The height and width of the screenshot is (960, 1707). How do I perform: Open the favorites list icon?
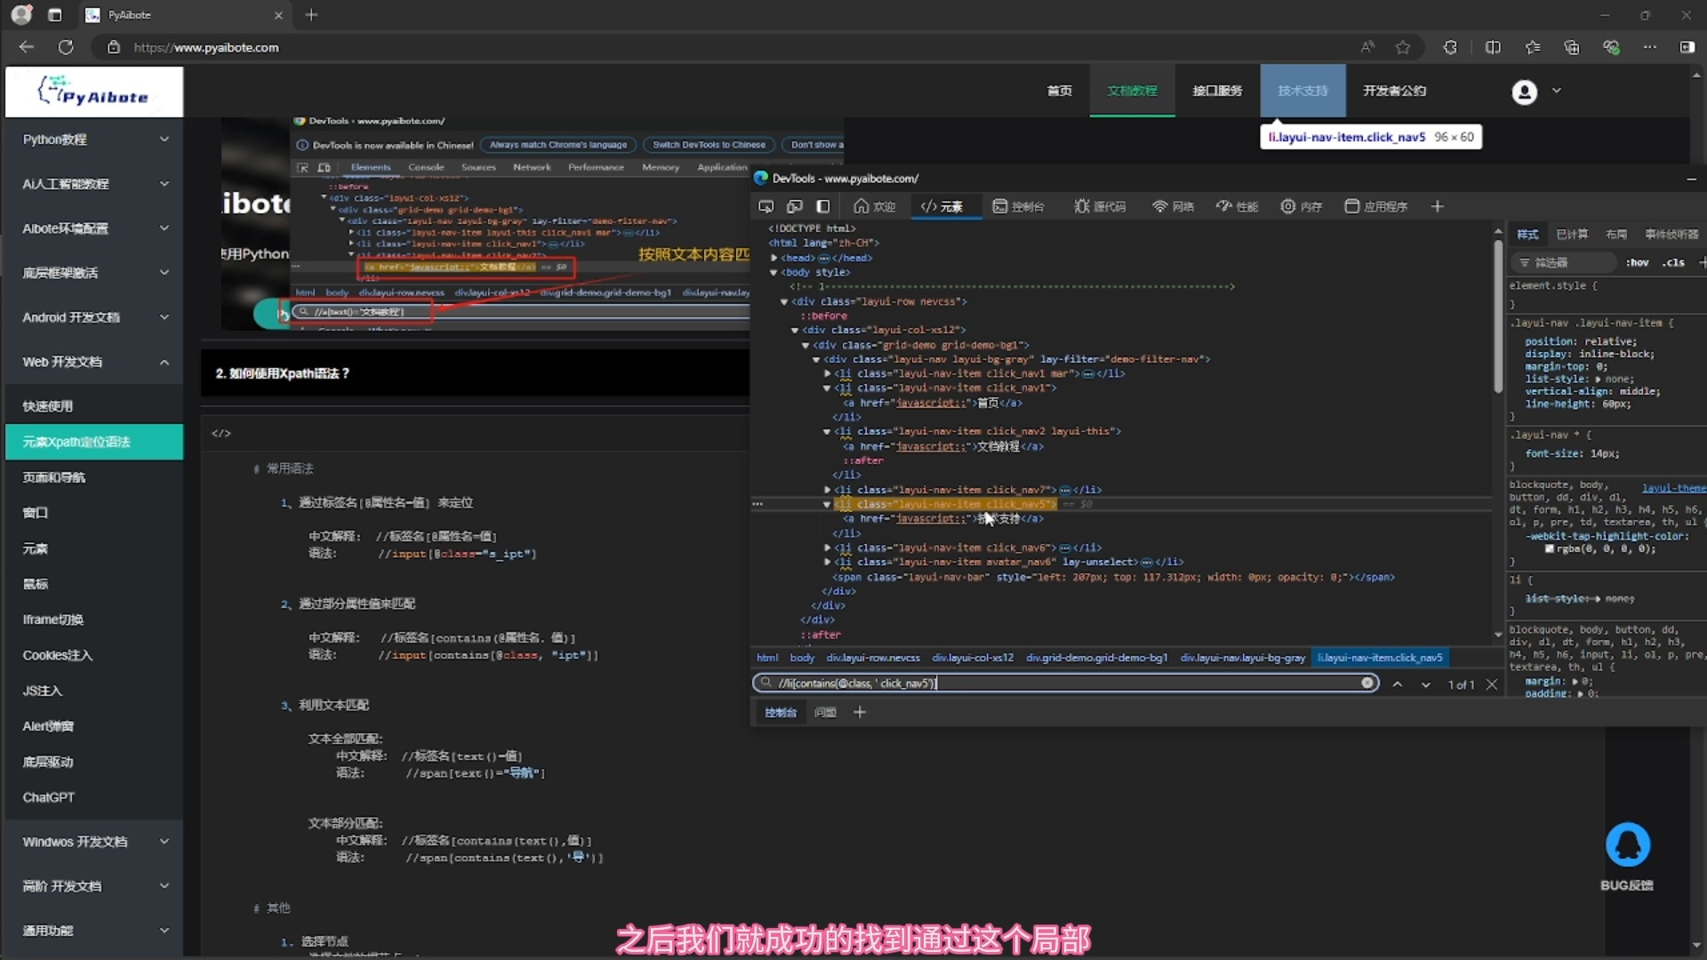click(x=1533, y=47)
